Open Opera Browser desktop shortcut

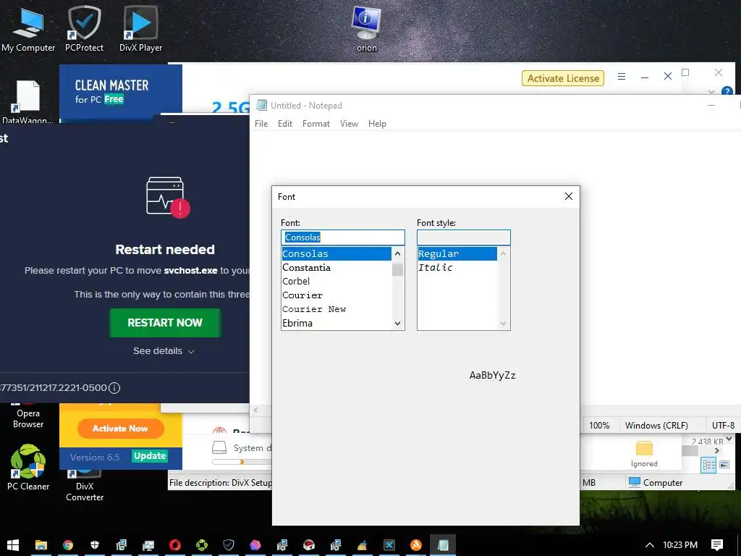tap(28, 418)
